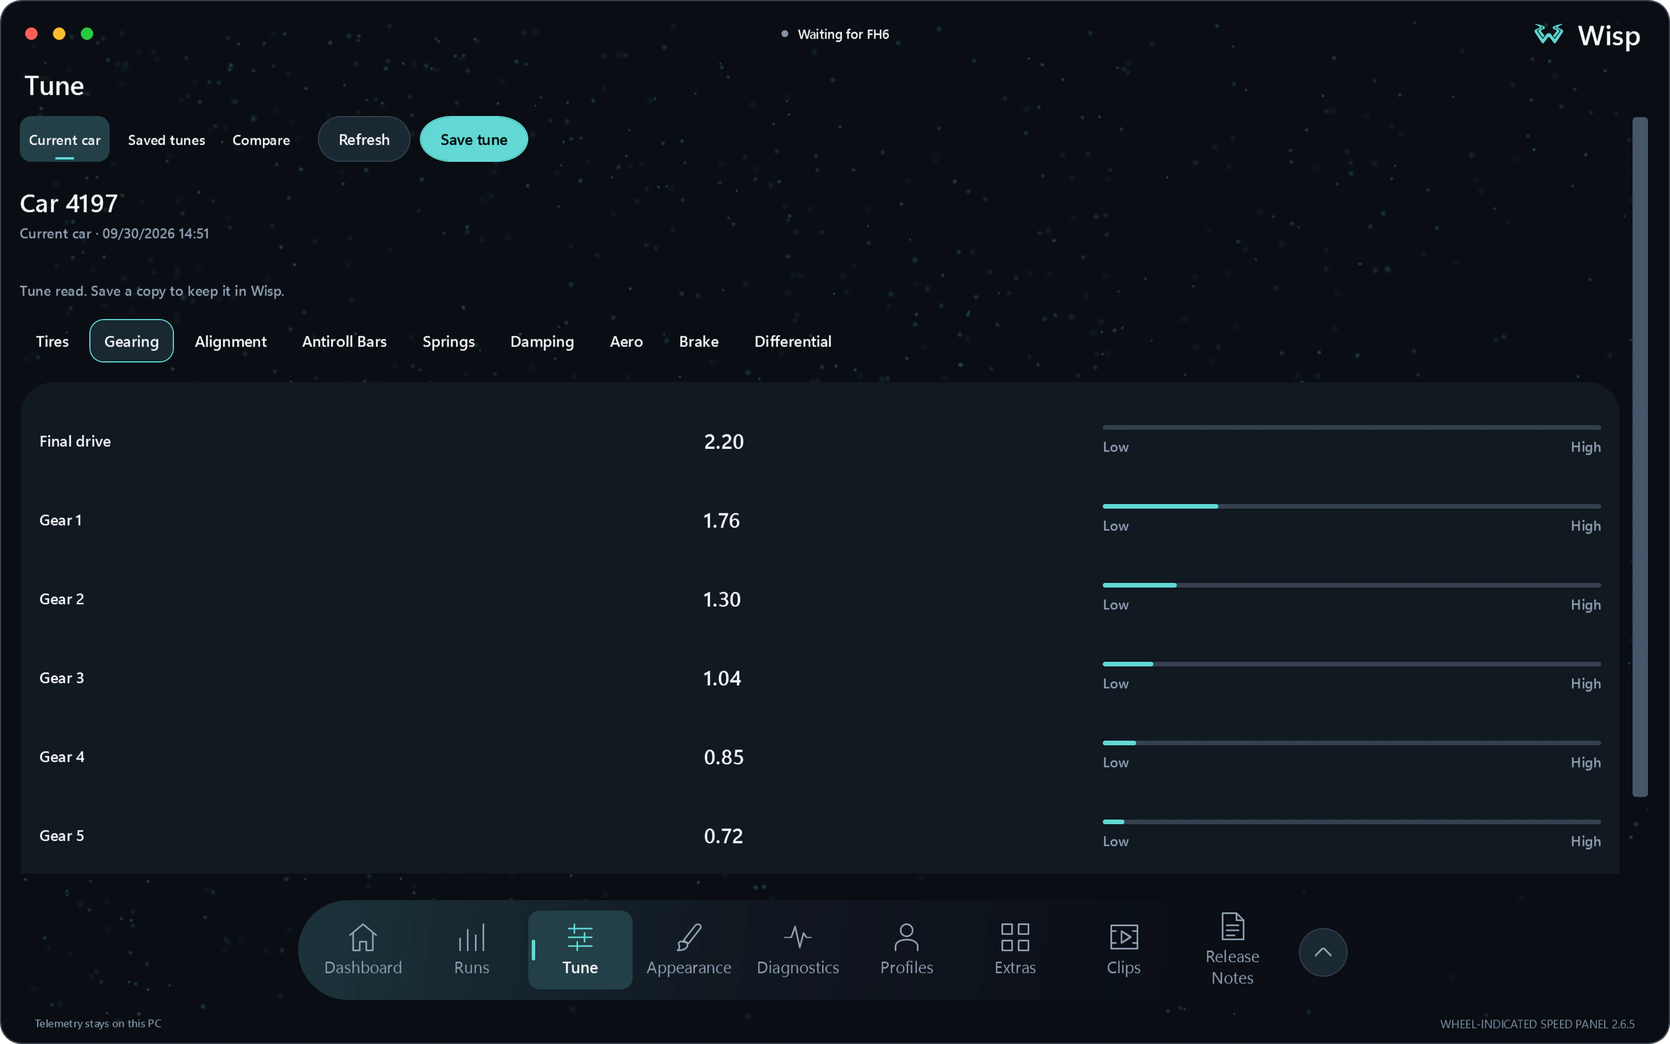Click the Save tune button
Screen dimensions: 1670x1044
[473, 139]
